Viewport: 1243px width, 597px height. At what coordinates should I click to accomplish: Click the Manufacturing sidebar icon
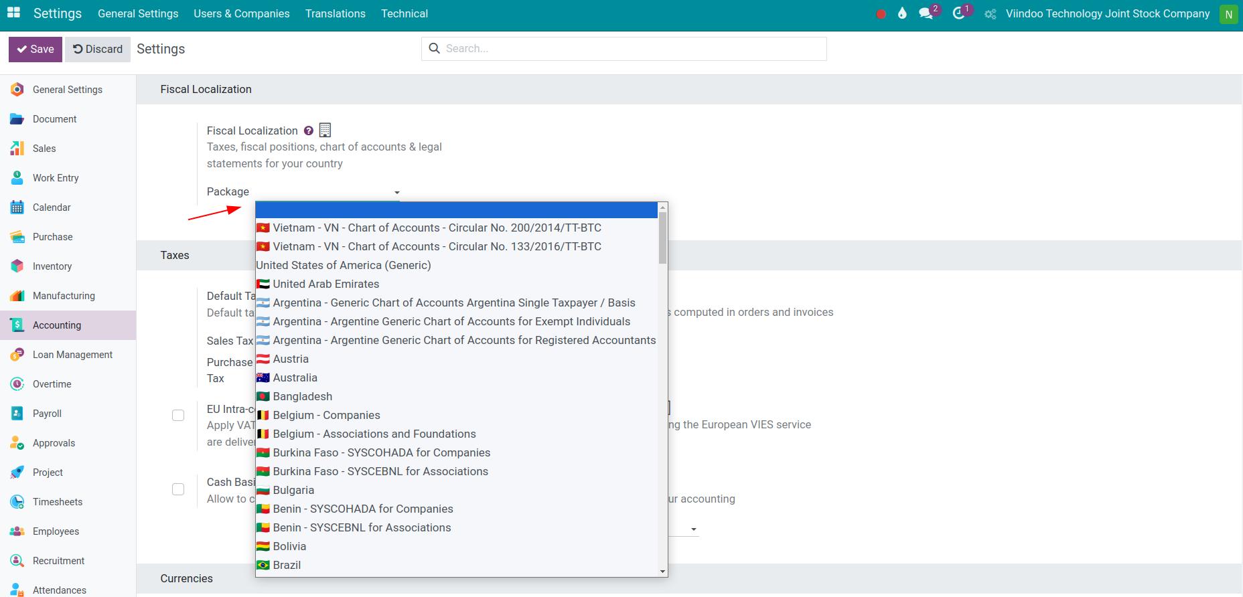coord(17,296)
